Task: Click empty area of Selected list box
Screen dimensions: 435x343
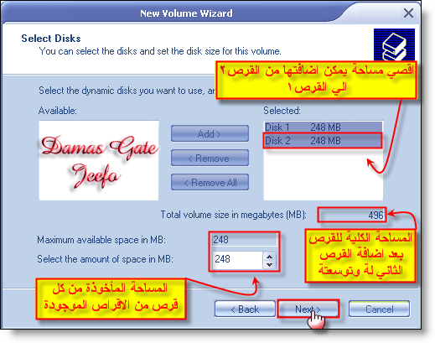Action: (324, 174)
